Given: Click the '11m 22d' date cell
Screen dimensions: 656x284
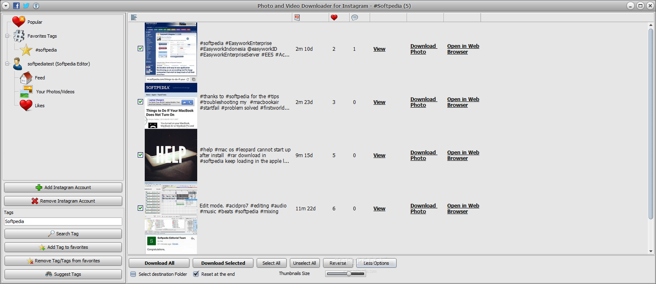Looking at the screenshot, I should click(x=305, y=209).
